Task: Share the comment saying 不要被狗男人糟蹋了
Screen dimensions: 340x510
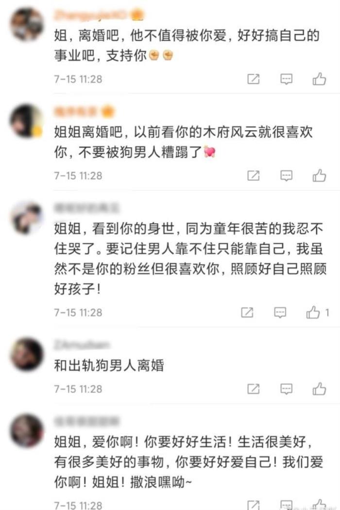Action: (x=254, y=176)
